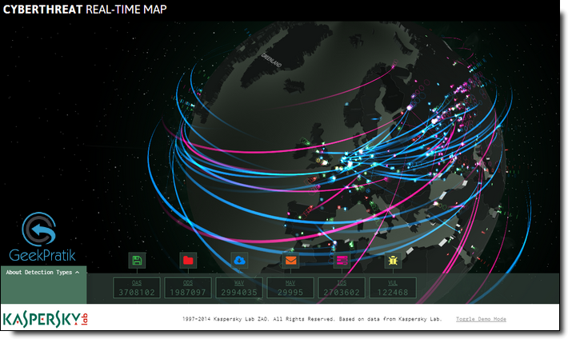Open the WAV counter box showing 2994035
This screenshot has height=339, width=568.
tap(239, 288)
